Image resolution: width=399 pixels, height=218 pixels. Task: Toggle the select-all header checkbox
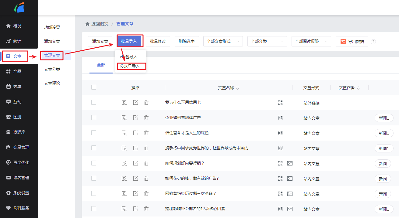[94, 87]
